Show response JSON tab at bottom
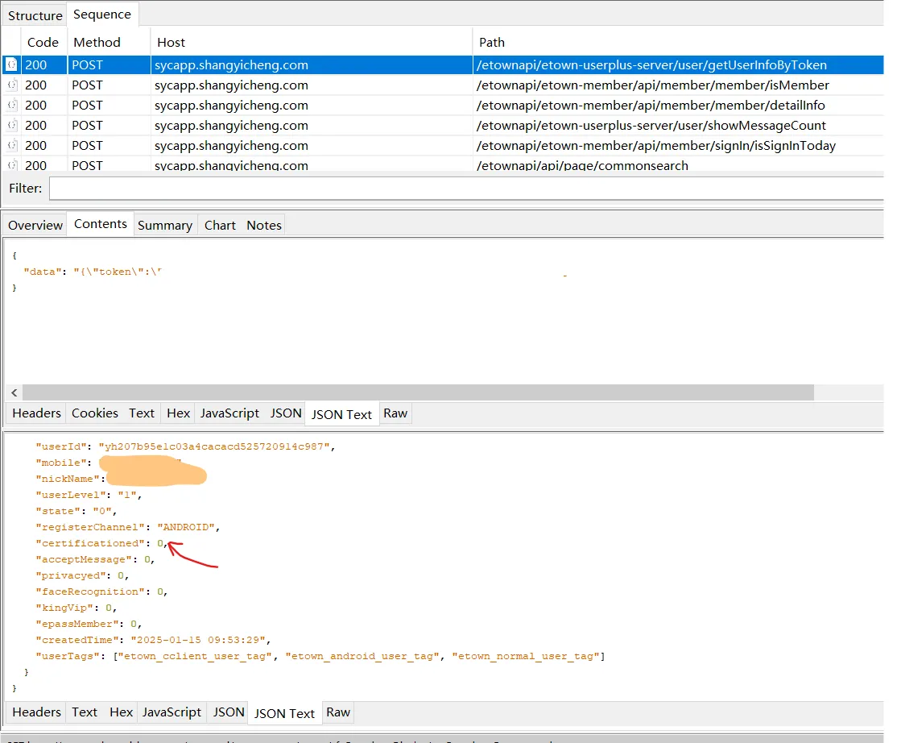901x743 pixels. point(229,712)
